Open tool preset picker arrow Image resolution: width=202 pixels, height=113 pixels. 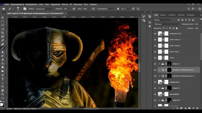(13, 9)
